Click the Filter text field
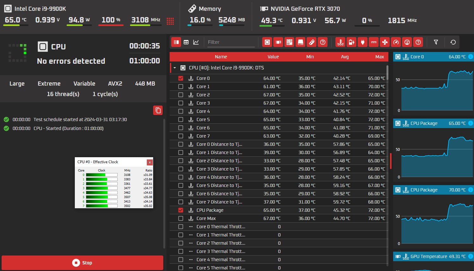 click(x=231, y=42)
